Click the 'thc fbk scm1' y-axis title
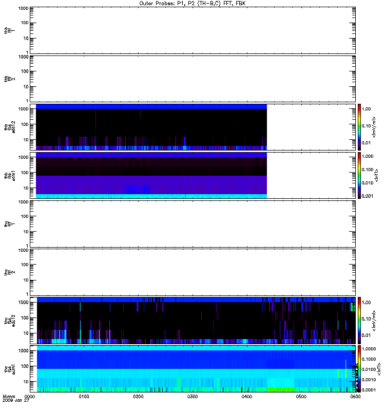This screenshot has width=385, height=411. (10, 368)
